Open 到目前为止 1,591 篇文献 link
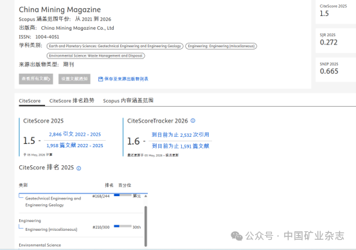Viewport: 356px width, 250px height. pyautogui.click(x=181, y=146)
